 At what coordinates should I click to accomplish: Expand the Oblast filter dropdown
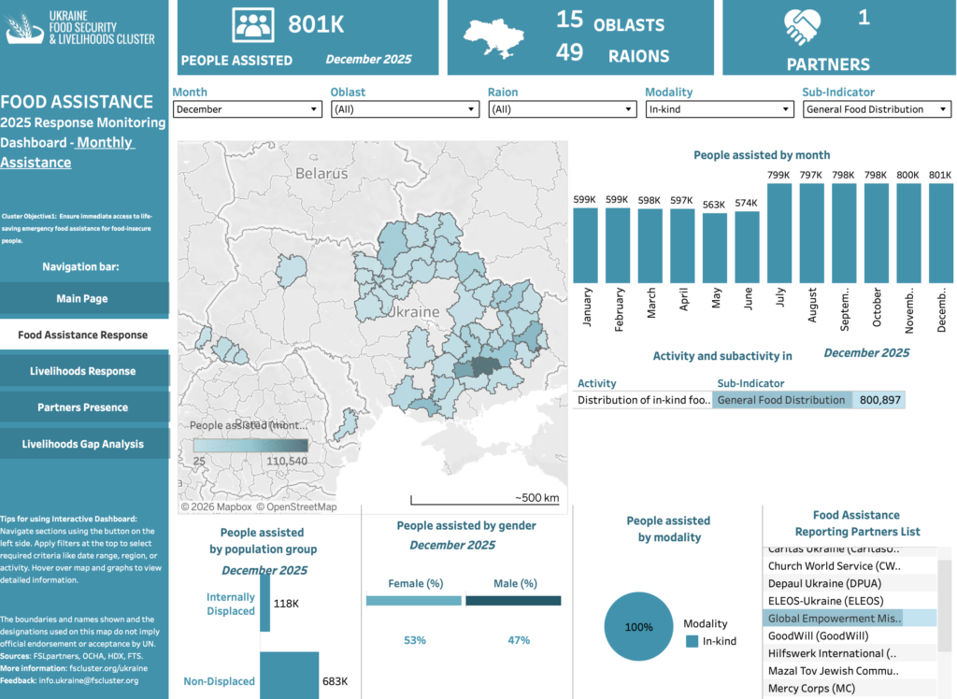pos(404,109)
